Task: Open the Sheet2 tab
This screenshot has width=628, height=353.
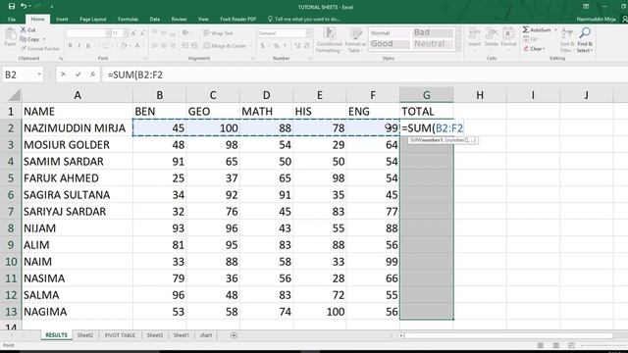Action: (85, 335)
